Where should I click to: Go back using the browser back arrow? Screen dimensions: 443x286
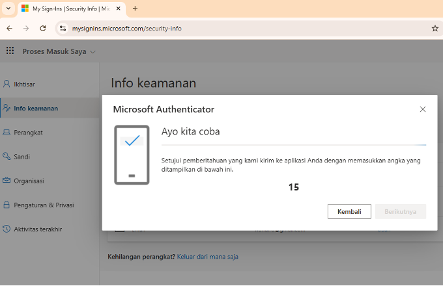pos(9,29)
